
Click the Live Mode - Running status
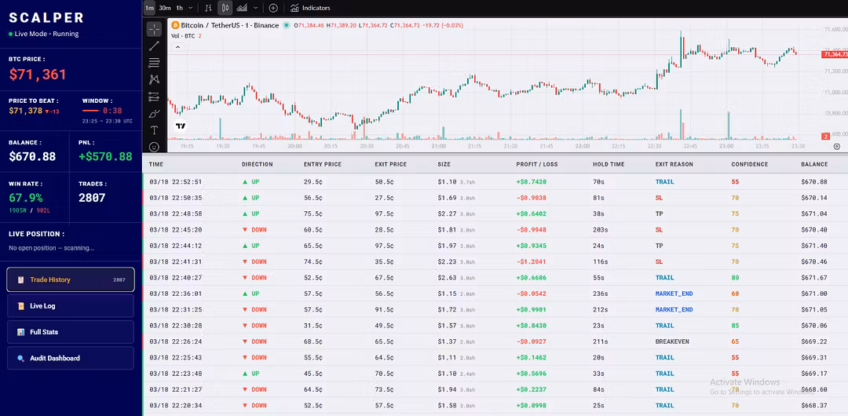pyautogui.click(x=44, y=34)
